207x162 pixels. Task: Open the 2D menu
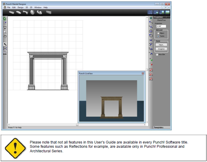click(x=31, y=8)
